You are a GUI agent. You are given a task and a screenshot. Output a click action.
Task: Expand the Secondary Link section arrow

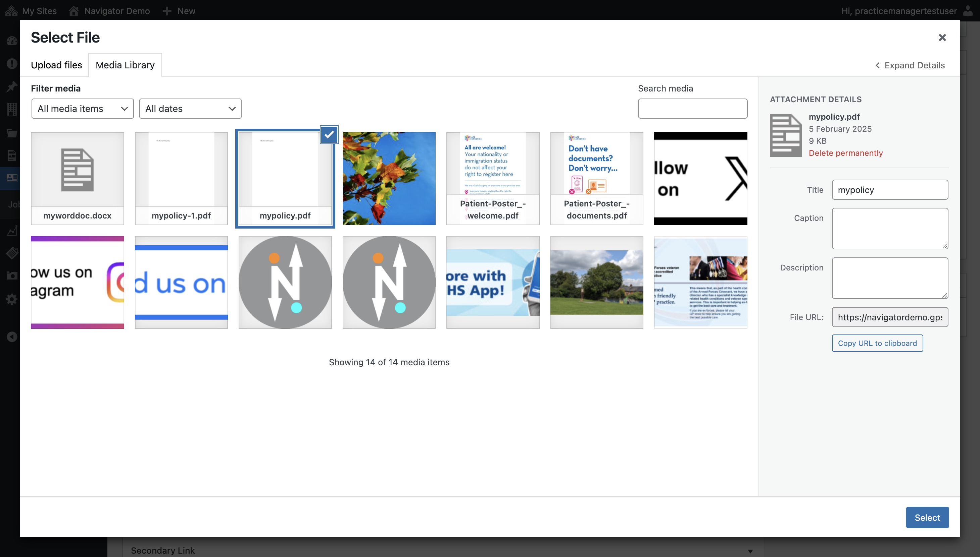coord(750,551)
